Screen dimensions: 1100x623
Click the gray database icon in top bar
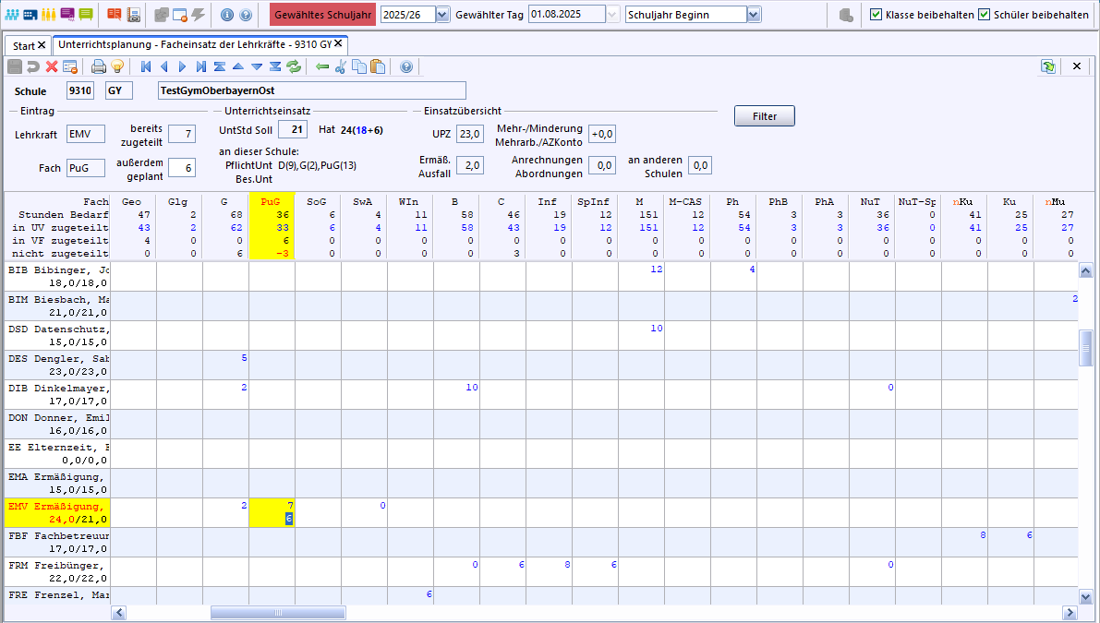(846, 15)
